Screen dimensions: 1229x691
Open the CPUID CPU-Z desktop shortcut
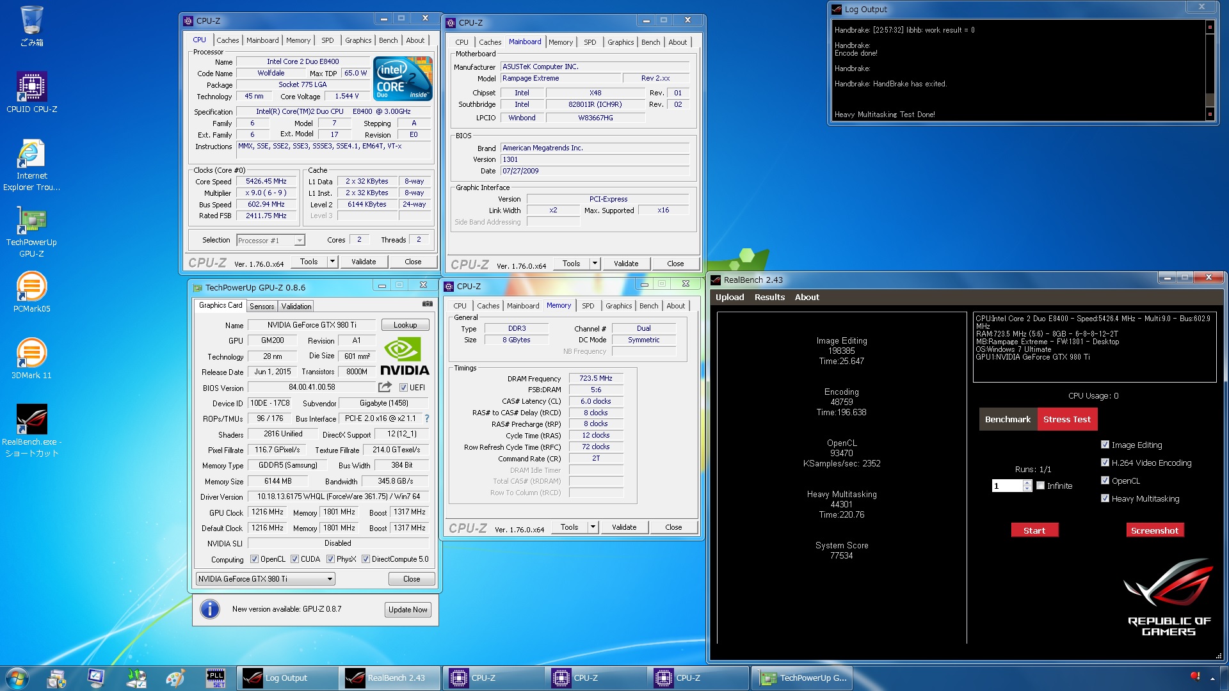31,91
